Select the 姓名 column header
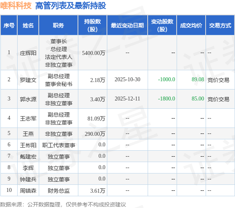 click(28, 25)
